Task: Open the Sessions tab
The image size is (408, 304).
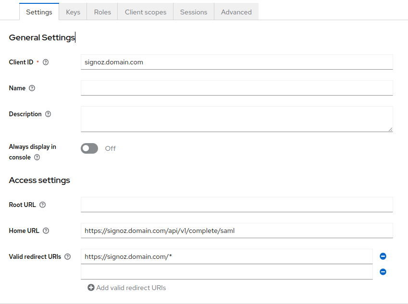Action: [x=194, y=12]
